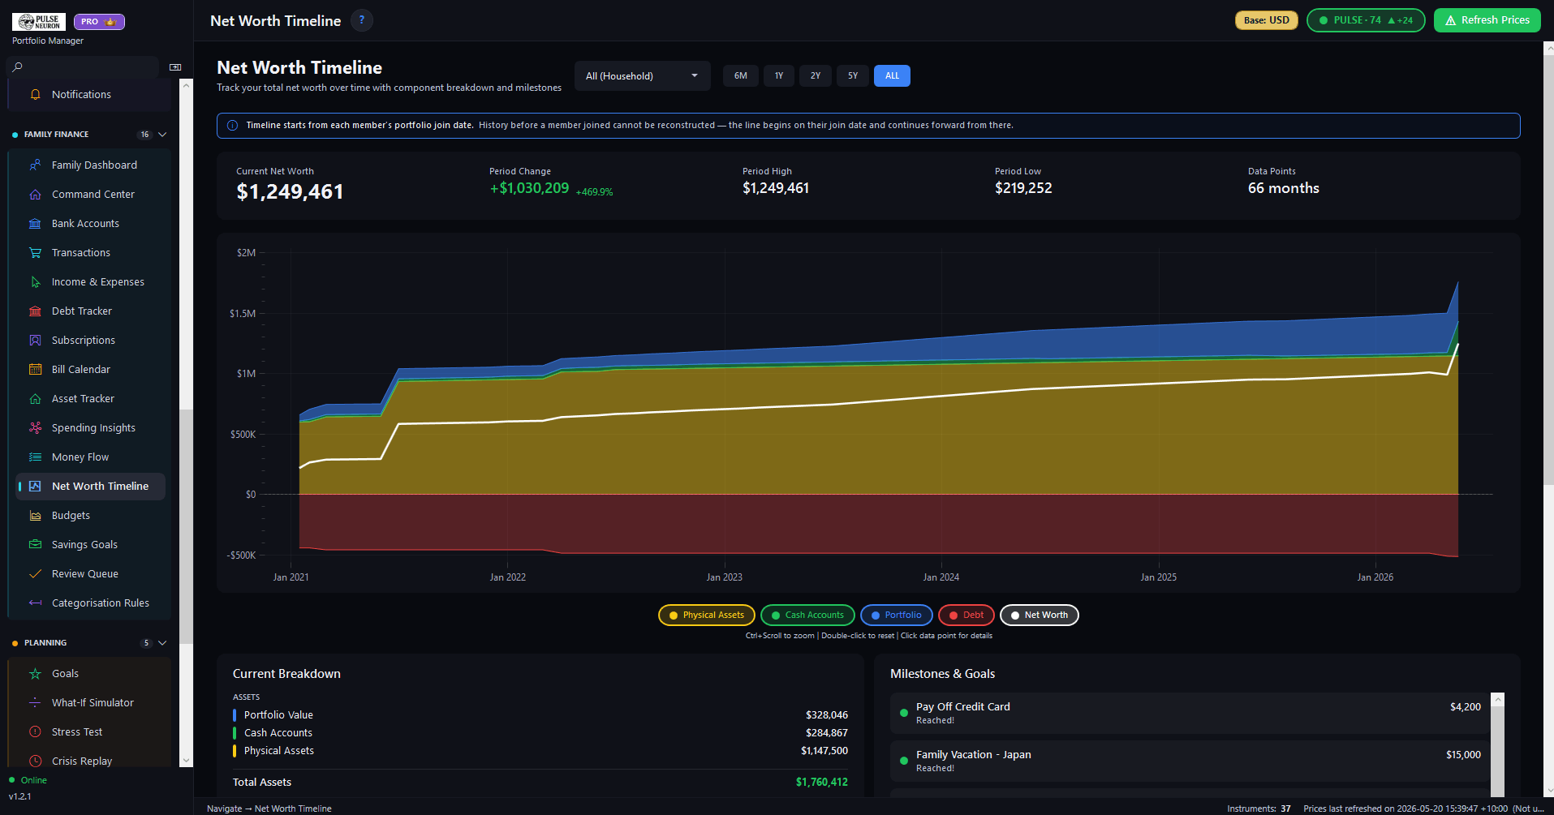
Task: Click the Period Low value $219,252
Action: 1023,188
